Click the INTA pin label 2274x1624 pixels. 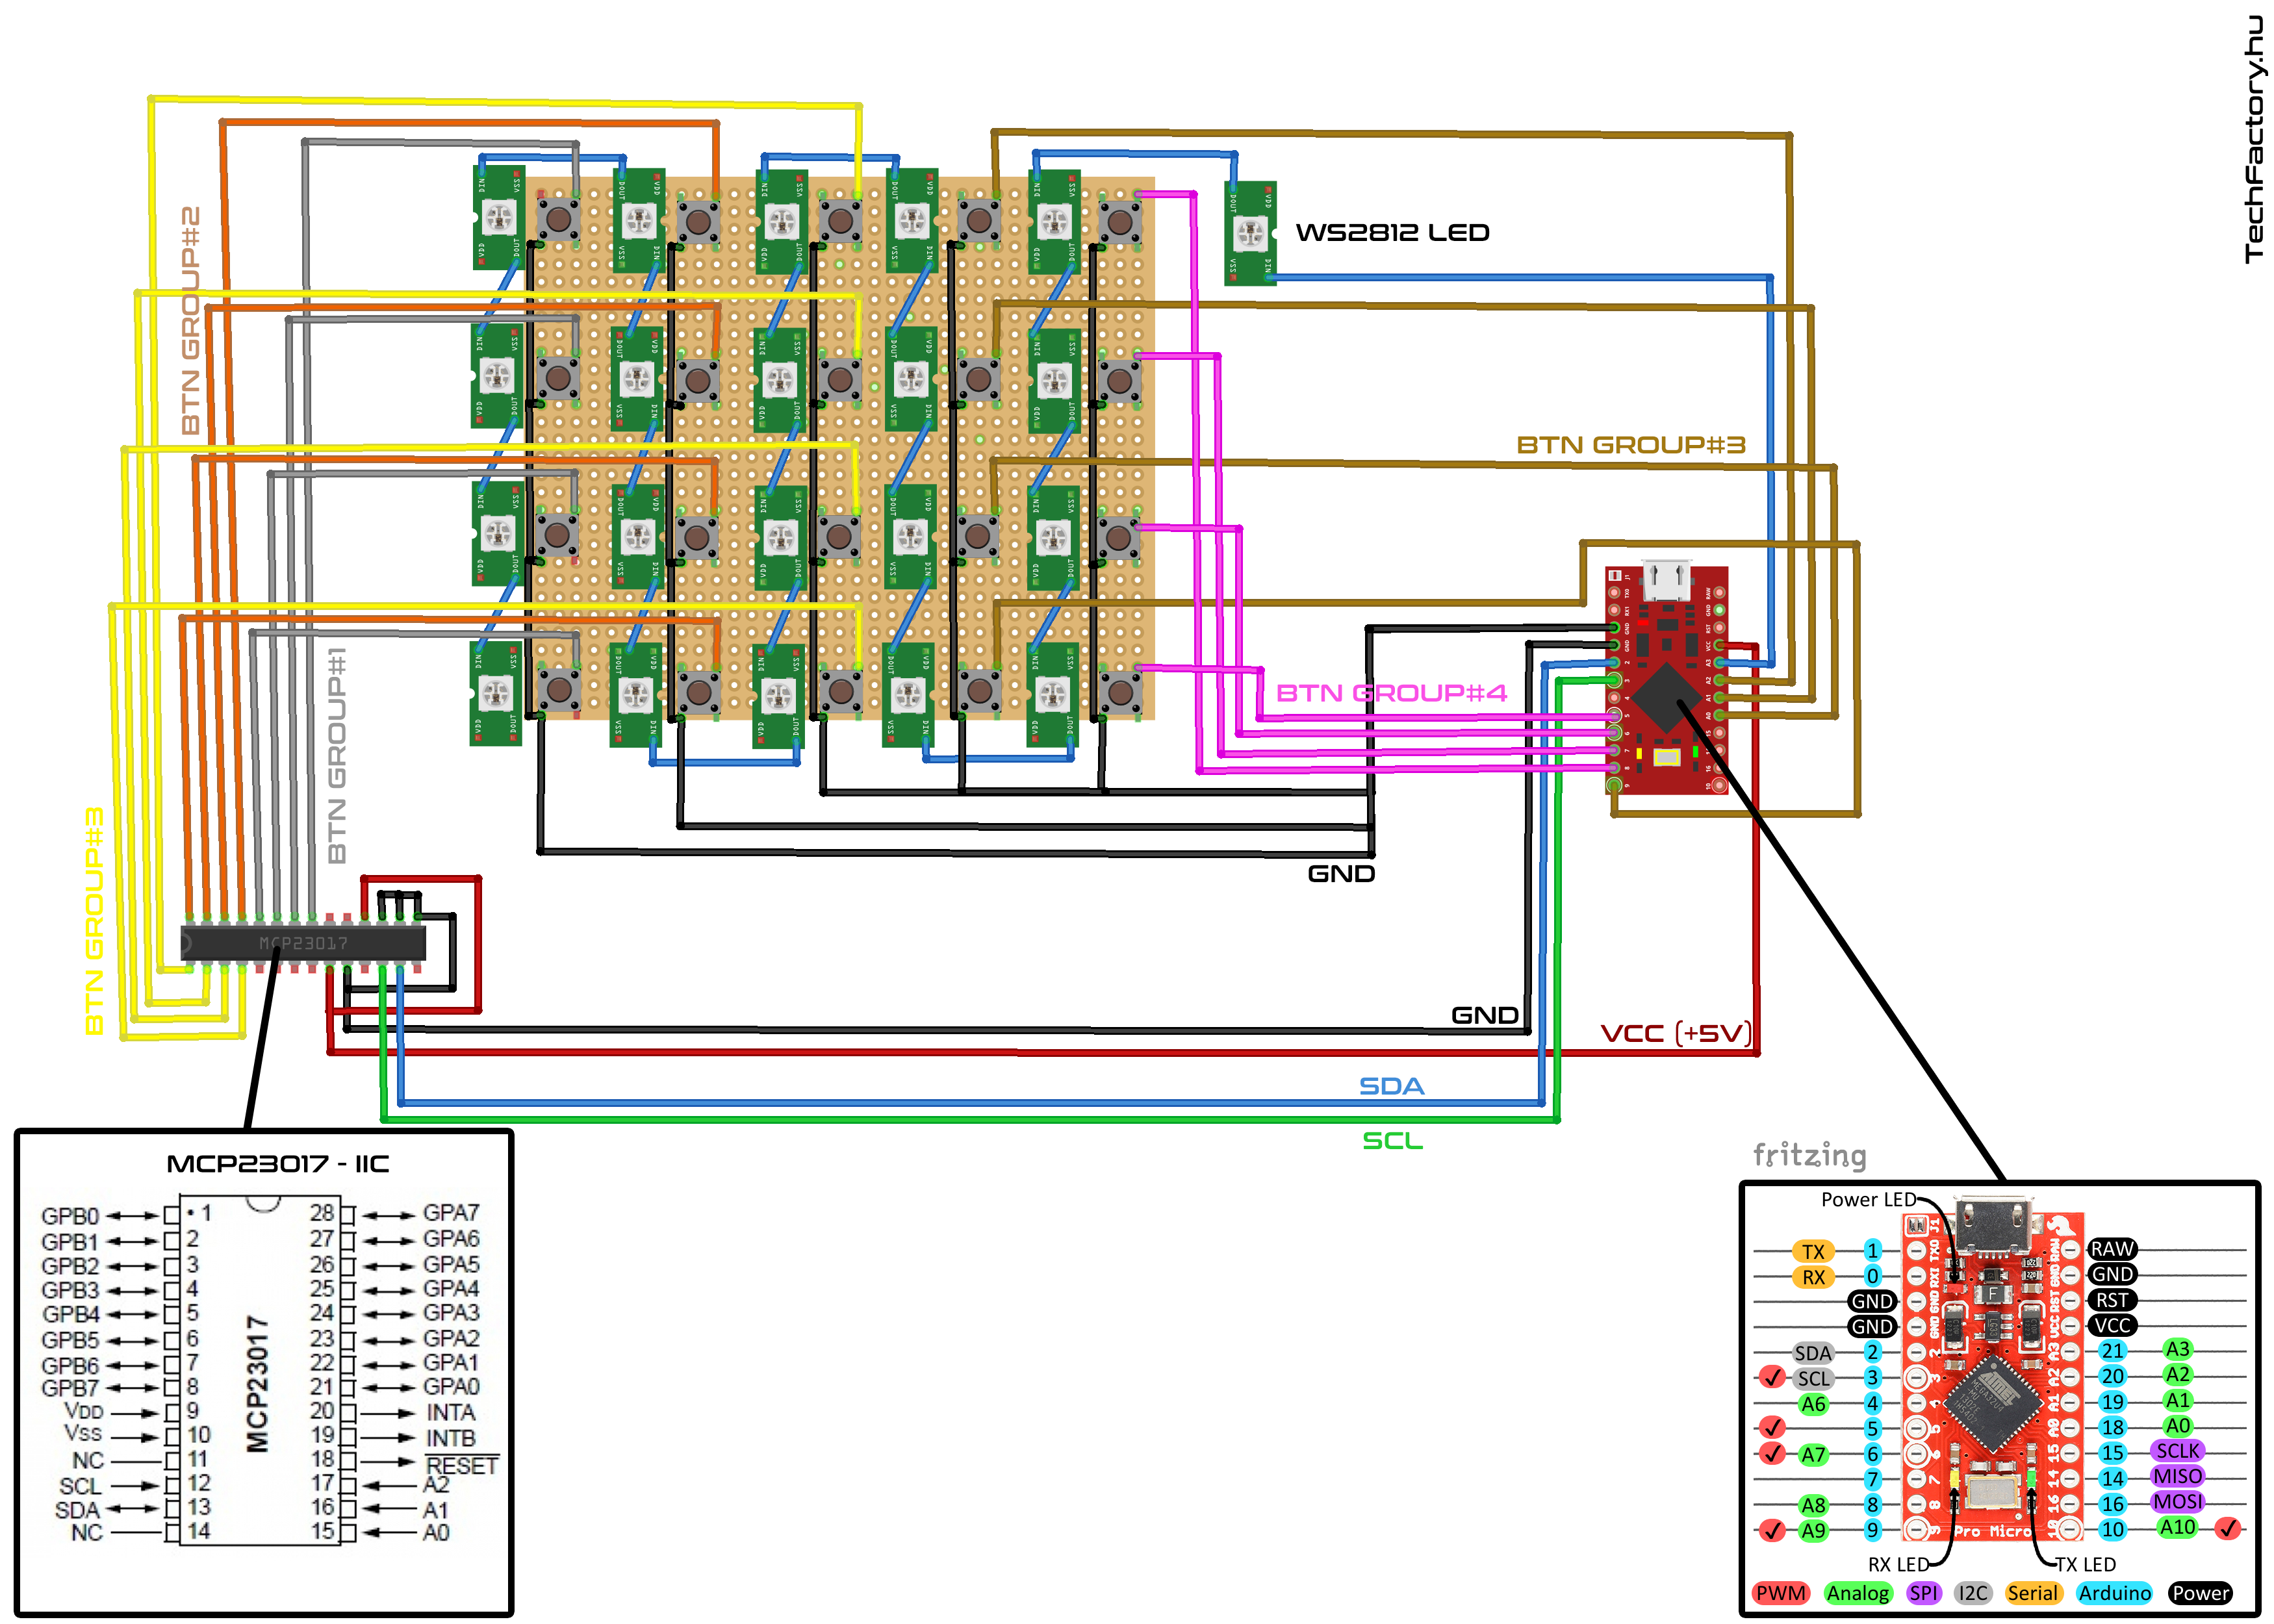[451, 1413]
